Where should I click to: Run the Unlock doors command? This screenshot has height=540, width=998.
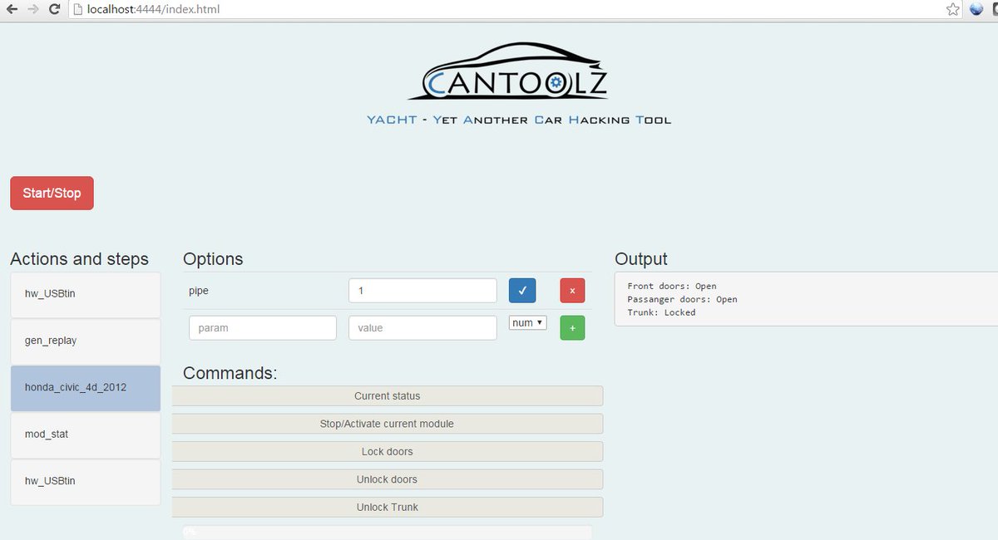click(x=388, y=479)
